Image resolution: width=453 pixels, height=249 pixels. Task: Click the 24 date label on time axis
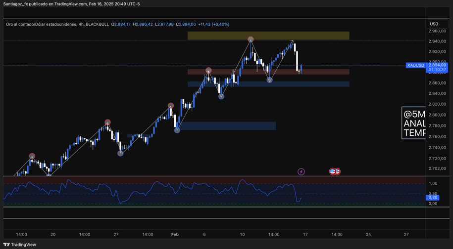click(368, 234)
